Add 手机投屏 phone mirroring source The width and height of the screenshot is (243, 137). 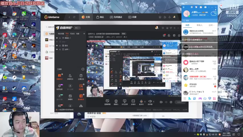(125, 102)
